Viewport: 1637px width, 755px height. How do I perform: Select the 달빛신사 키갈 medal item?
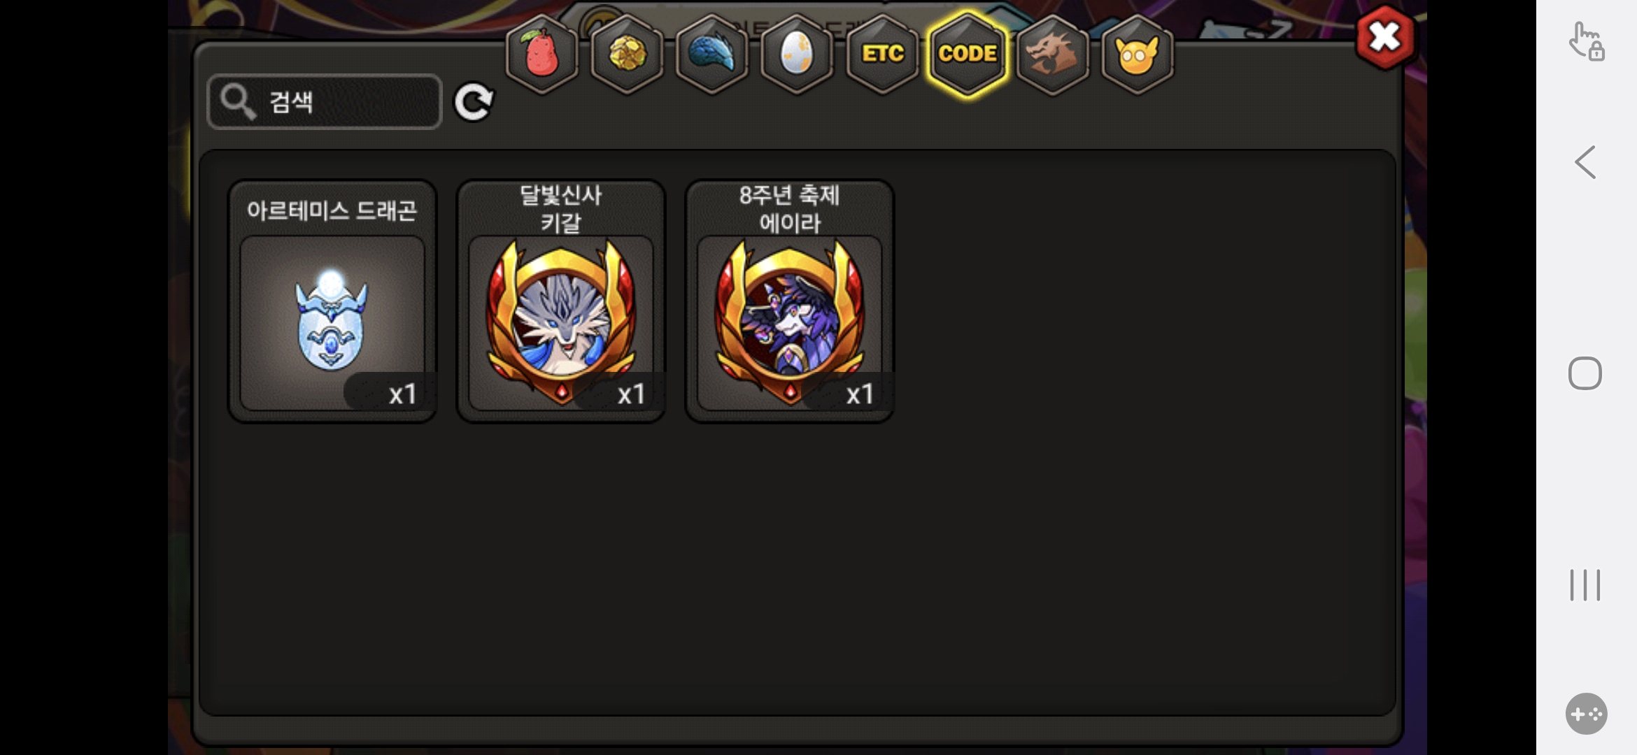[561, 301]
